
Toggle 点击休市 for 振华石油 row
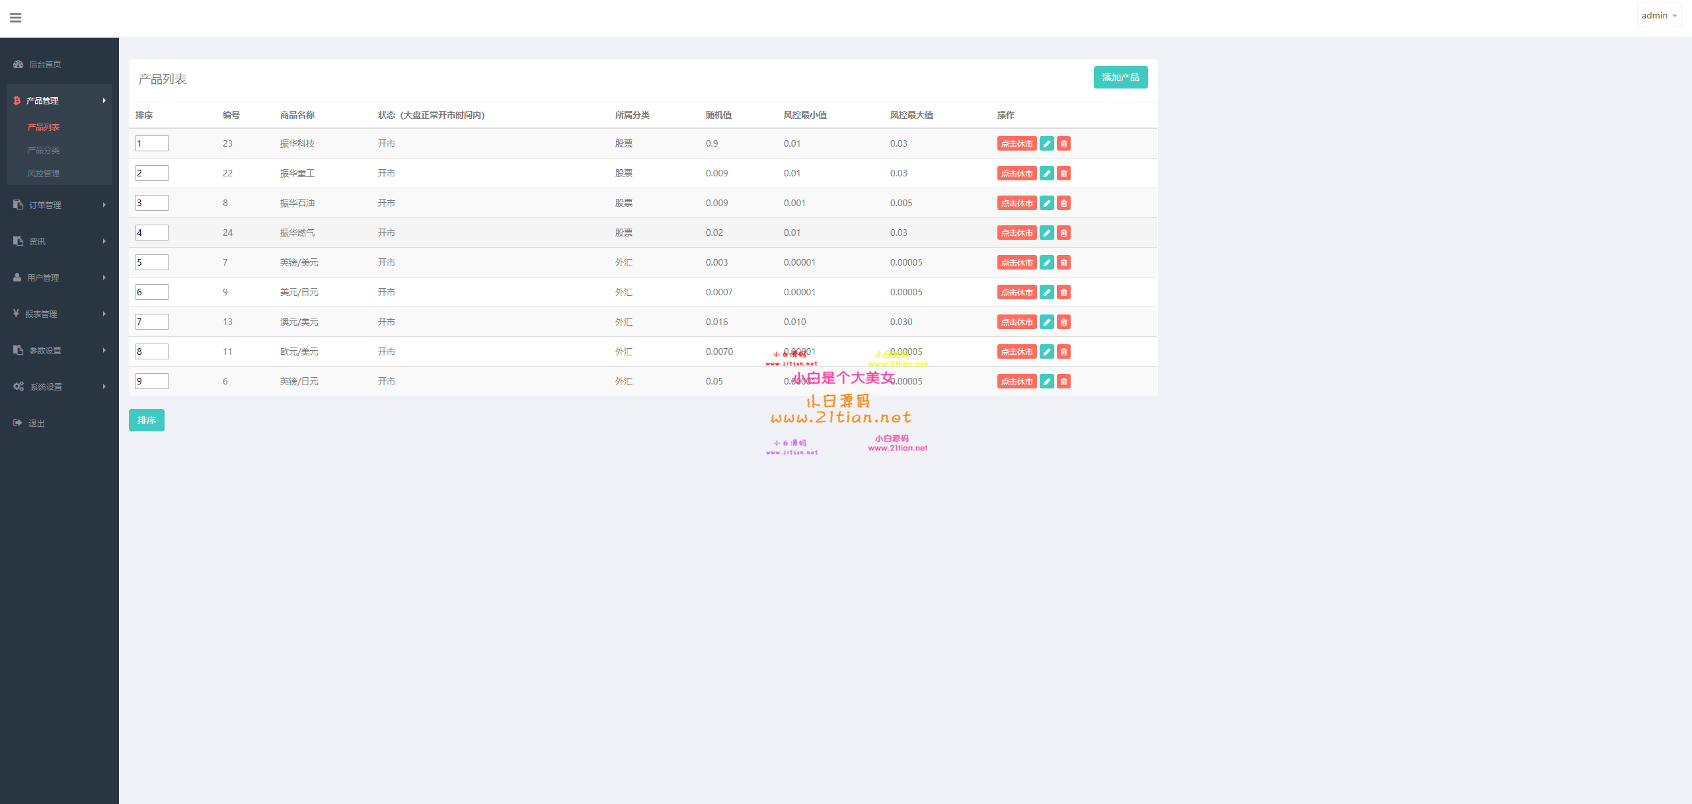click(1017, 203)
